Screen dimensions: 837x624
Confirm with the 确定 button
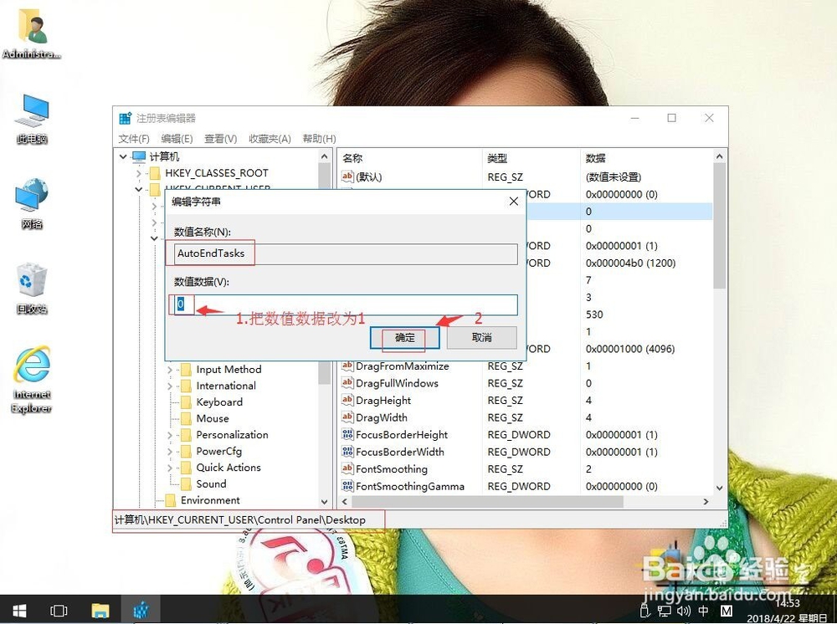coord(404,338)
